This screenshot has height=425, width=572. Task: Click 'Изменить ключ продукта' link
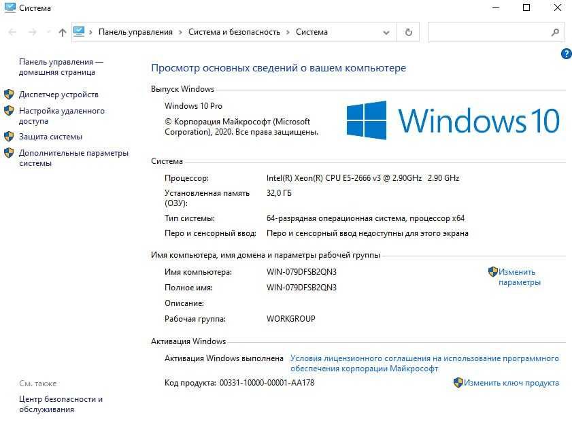511,383
